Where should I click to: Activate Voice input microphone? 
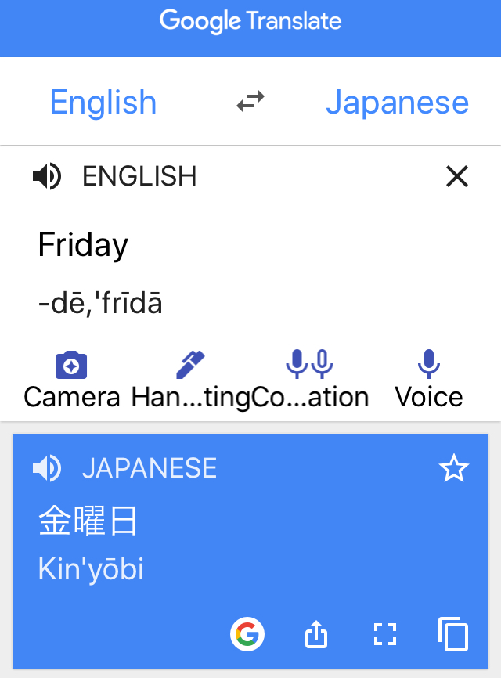(429, 364)
